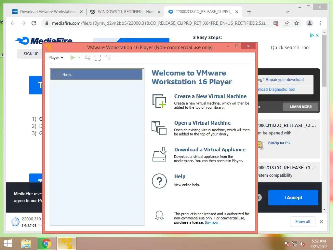The width and height of the screenshot is (333, 250).
Task: Close the ad with the X icon
Action: [317, 35]
